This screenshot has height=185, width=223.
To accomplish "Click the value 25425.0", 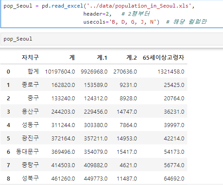I will click(174, 85).
